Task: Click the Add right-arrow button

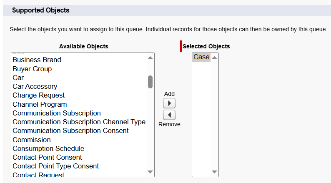Action: coord(169,103)
